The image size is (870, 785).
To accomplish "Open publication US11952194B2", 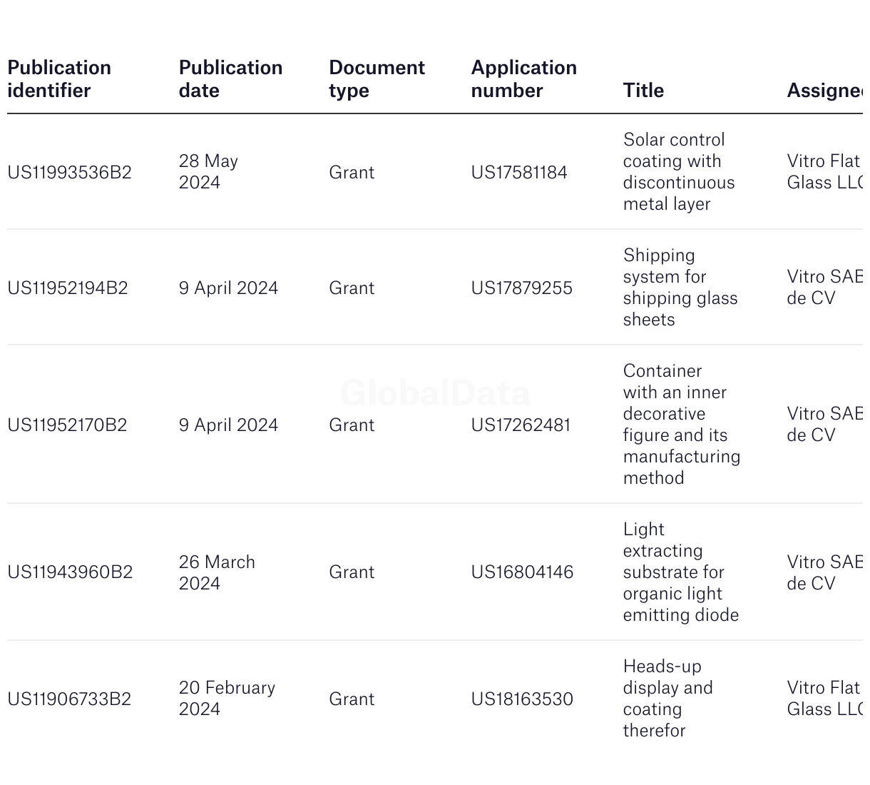I will pyautogui.click(x=68, y=288).
